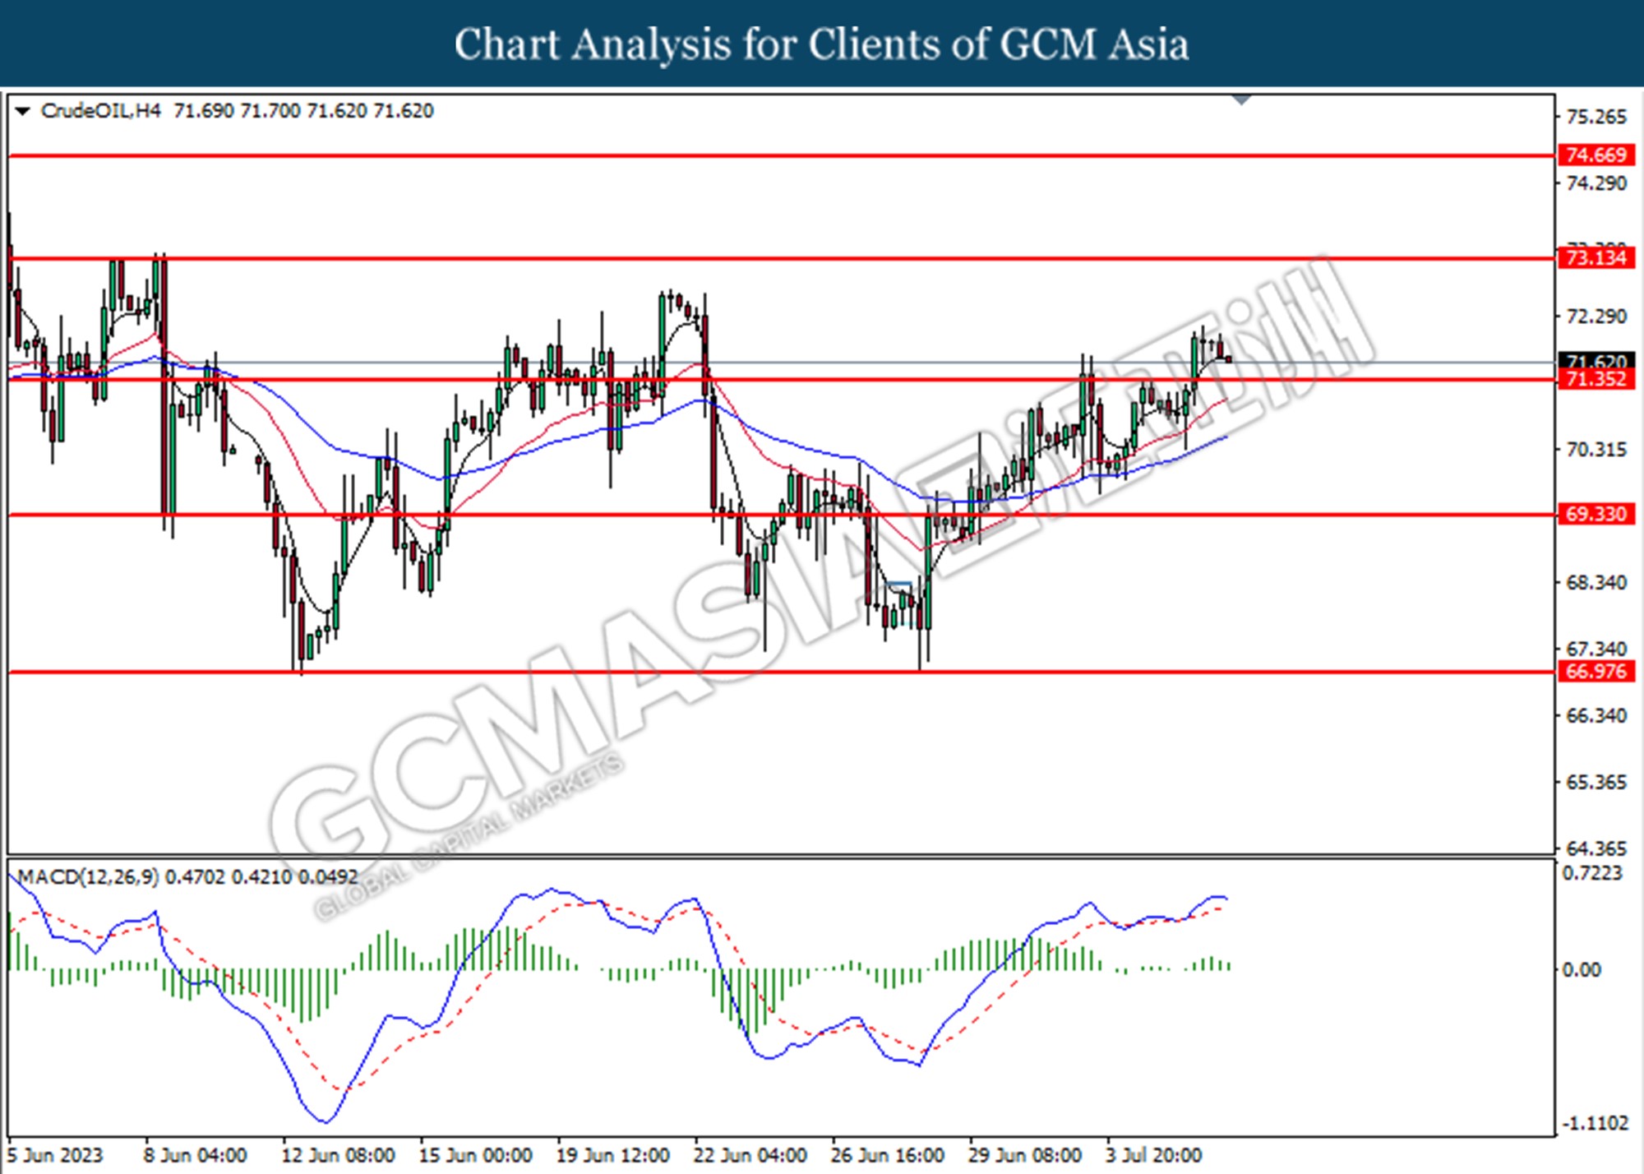Screen dimensions: 1644x1174
Task: Click the triangle before CrudeOIL,H4 label
Action: (x=22, y=111)
